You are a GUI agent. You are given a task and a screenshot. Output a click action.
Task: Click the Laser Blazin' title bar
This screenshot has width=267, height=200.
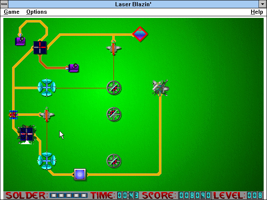pos(133,4)
